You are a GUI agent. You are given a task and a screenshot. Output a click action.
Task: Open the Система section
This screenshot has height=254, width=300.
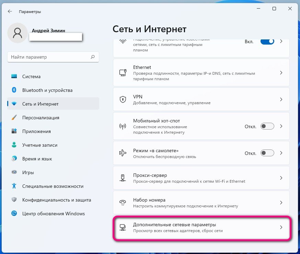(53, 76)
